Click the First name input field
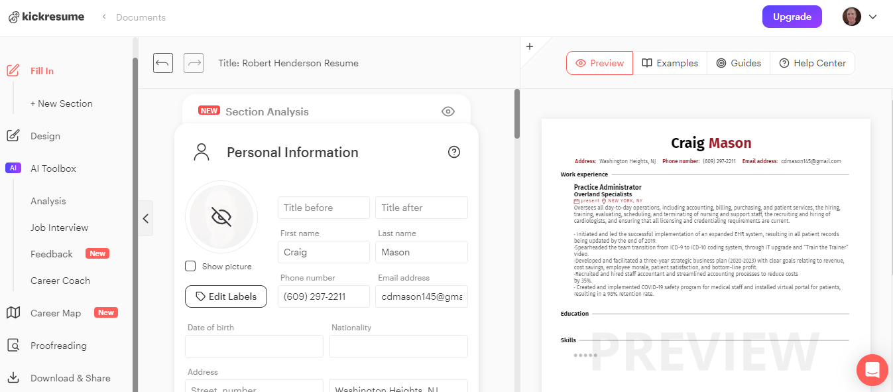The height and width of the screenshot is (392, 893). [x=324, y=251]
